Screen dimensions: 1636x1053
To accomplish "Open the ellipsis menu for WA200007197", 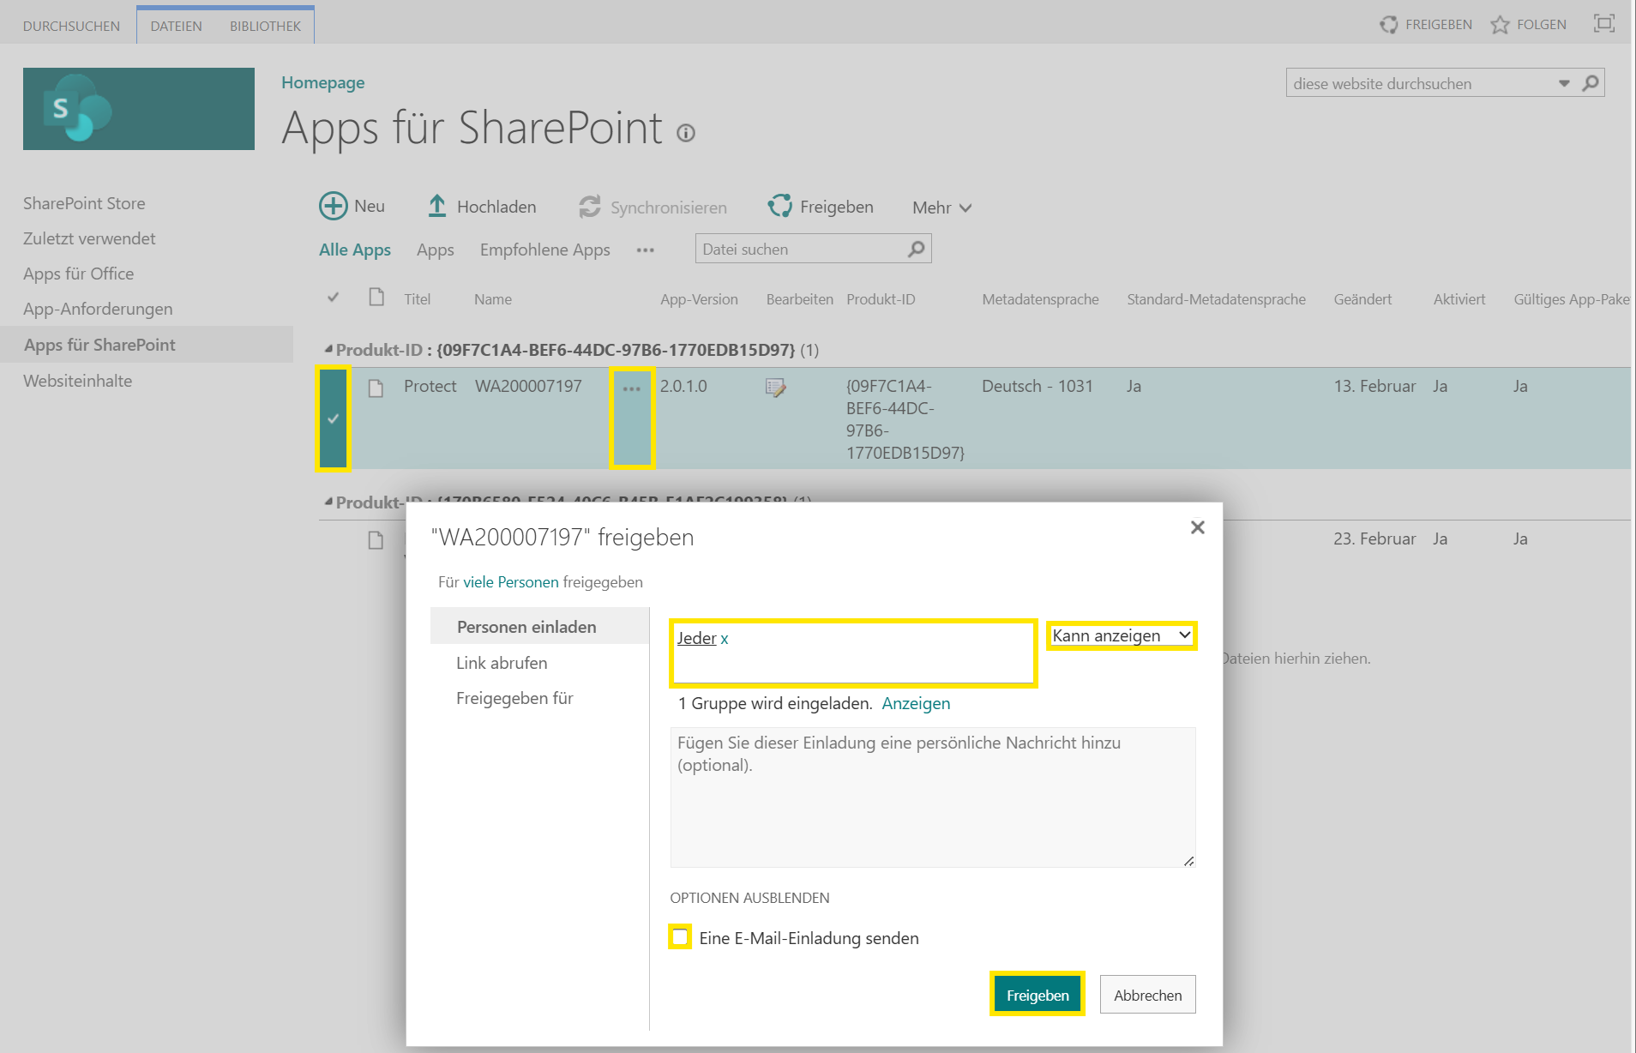I will (x=632, y=388).
